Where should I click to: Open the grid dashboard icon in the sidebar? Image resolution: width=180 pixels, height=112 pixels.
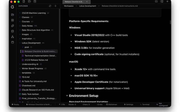12,20
